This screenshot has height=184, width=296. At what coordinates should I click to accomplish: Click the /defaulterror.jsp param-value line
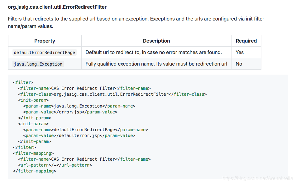(x=79, y=136)
